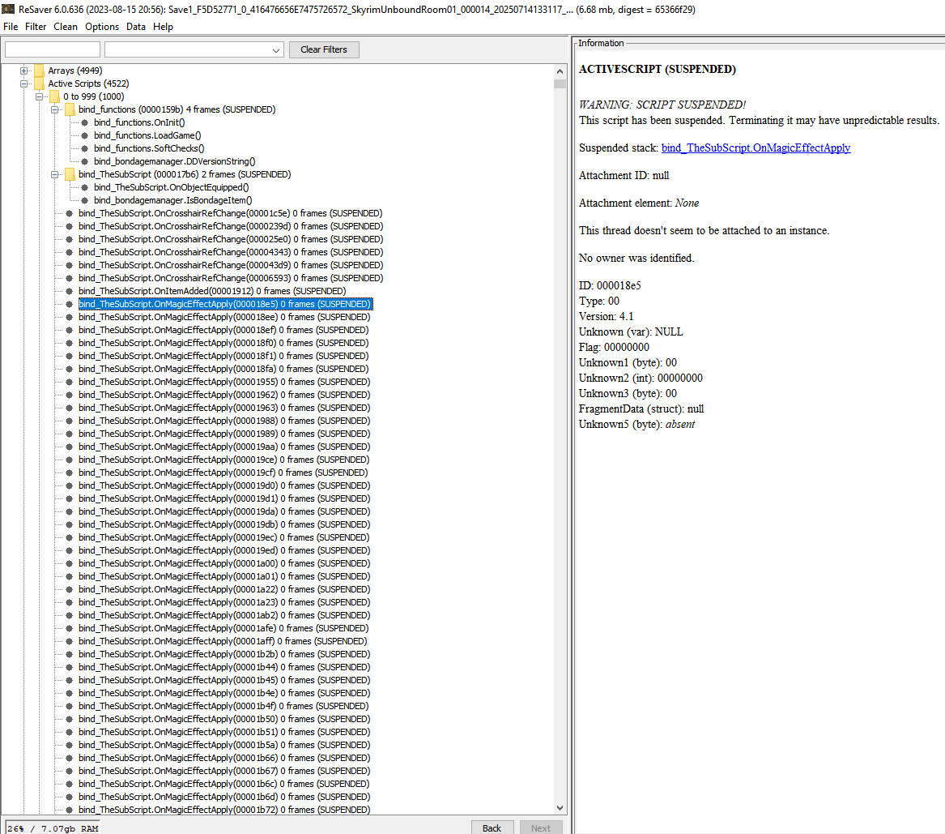This screenshot has height=834, width=945.
Task: Select the Arrays folder icon
Action: pos(39,71)
